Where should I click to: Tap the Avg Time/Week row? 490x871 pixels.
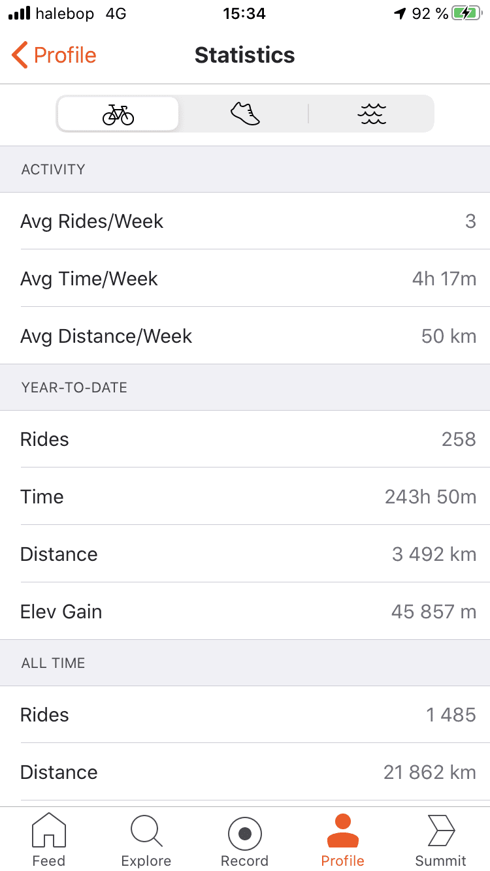tap(245, 278)
